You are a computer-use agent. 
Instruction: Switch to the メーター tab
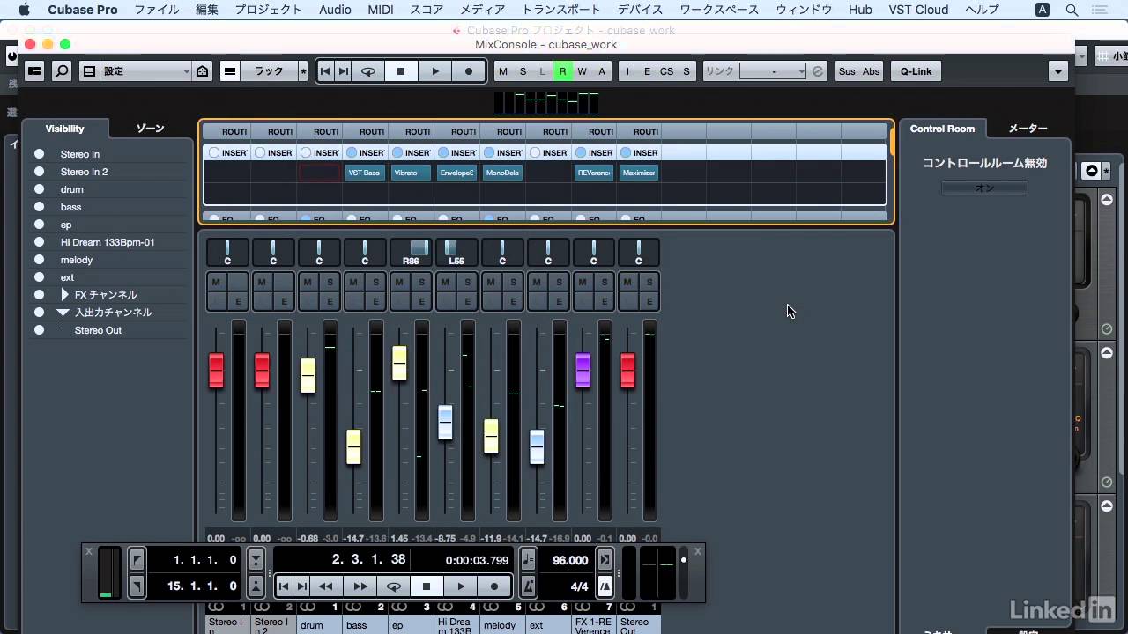coord(1028,129)
